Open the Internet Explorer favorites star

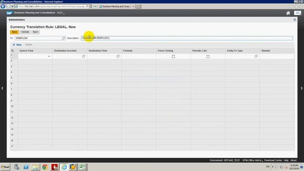tap(296, 7)
